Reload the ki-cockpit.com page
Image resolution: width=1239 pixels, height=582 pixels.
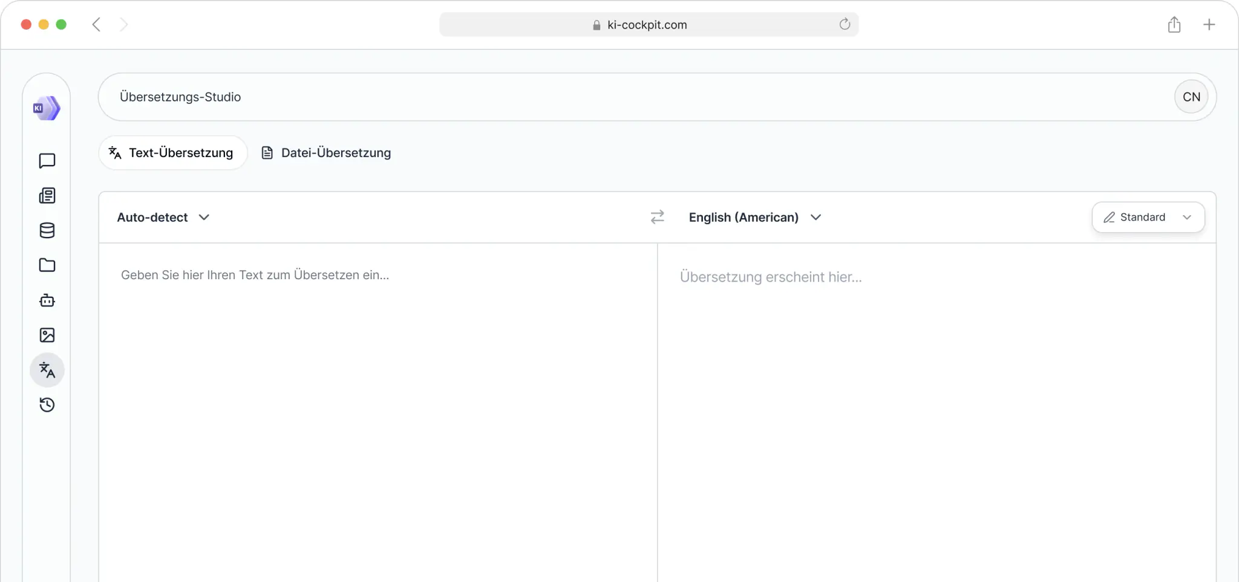click(x=845, y=24)
